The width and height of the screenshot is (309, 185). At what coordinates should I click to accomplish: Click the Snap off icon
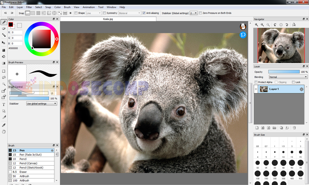(28, 13)
